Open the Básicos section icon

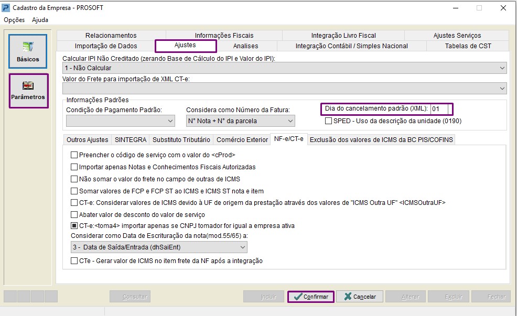point(28,51)
